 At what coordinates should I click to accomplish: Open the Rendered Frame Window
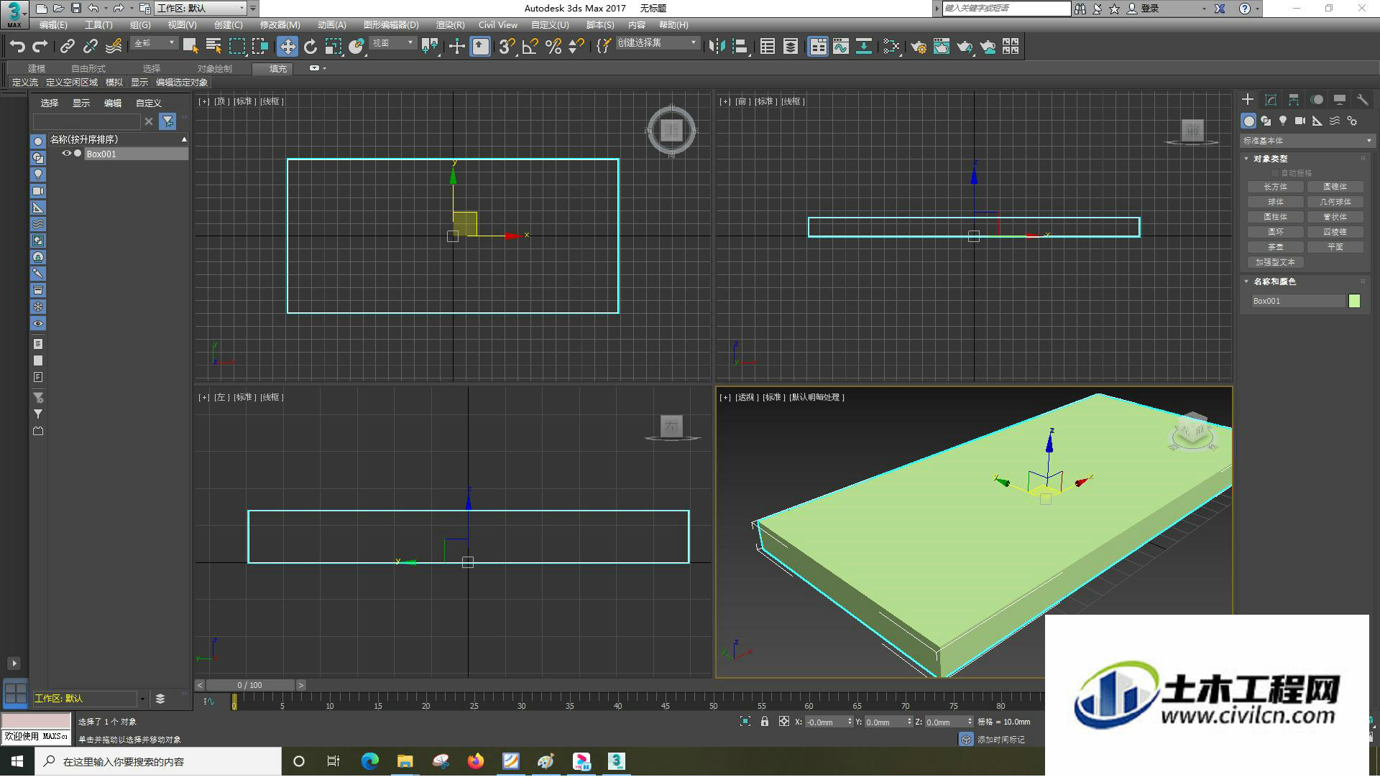click(942, 47)
